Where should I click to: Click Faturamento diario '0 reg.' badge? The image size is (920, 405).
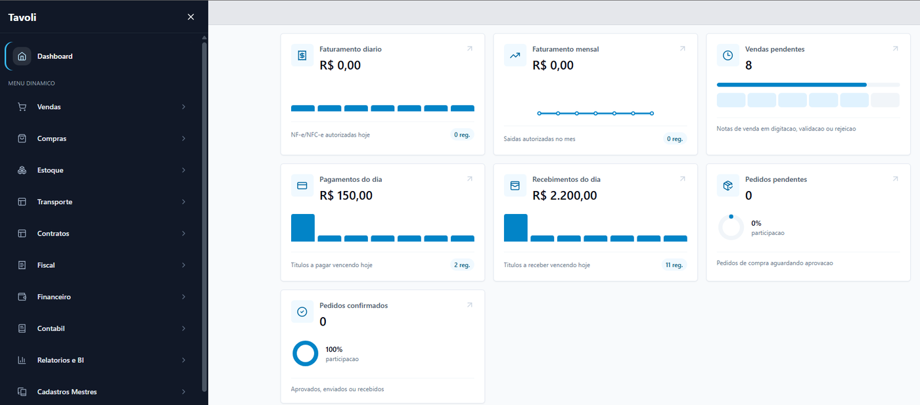click(x=462, y=135)
